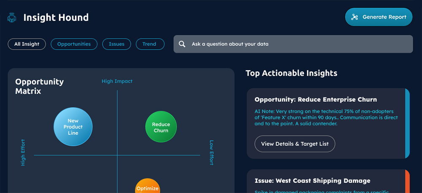Show the All Insight filter
Viewport: 422px width, 193px height.
(x=27, y=44)
